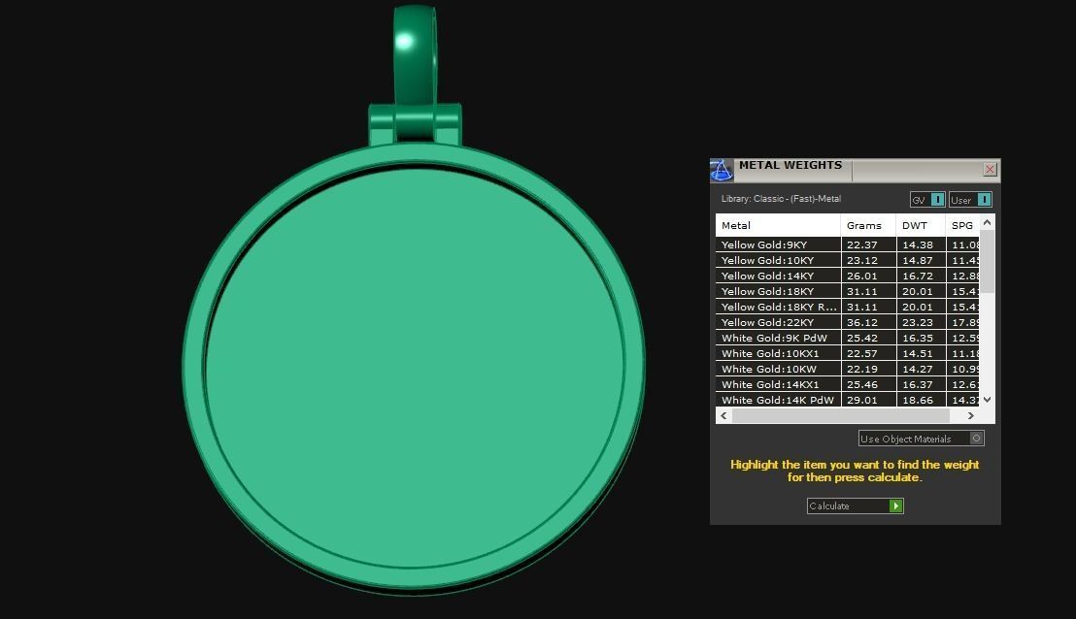Click the vertical scrollbar thumb

pos(987,261)
